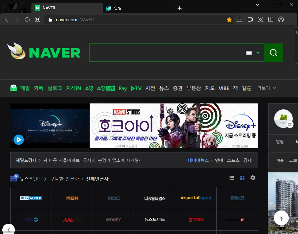298x234 pixels.
Task: Open the KBS WORLD press tile
Action: point(31,198)
